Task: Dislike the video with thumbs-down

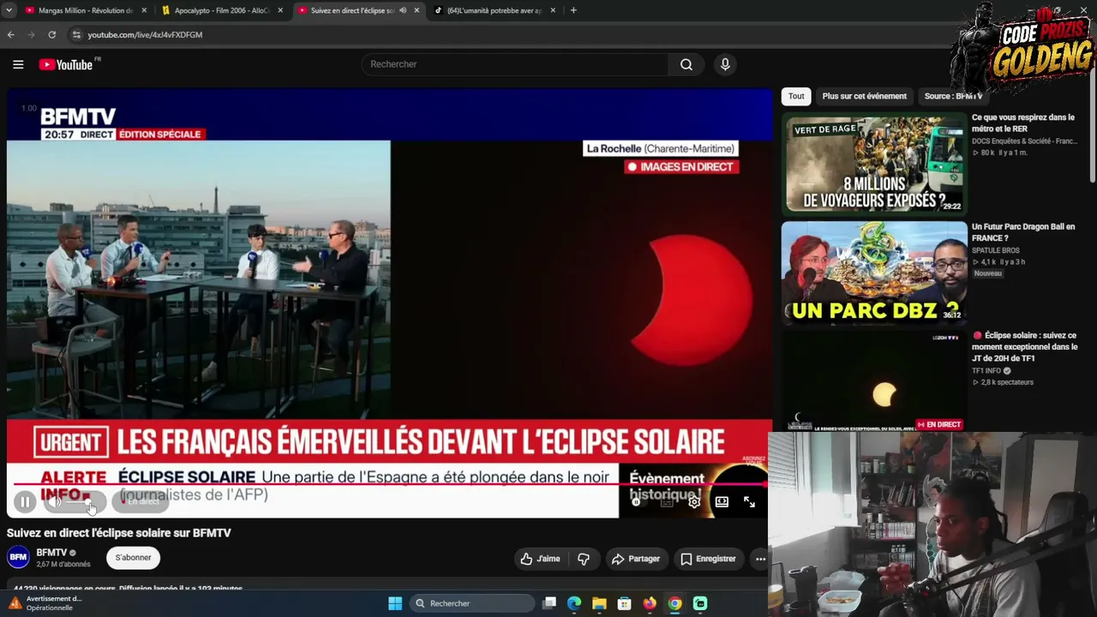Action: [584, 559]
